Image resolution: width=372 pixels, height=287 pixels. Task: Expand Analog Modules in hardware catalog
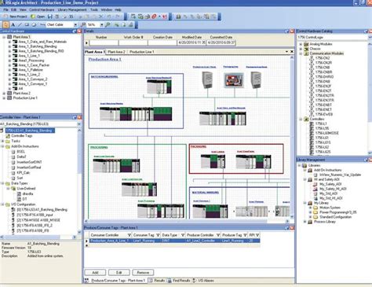coord(301,44)
